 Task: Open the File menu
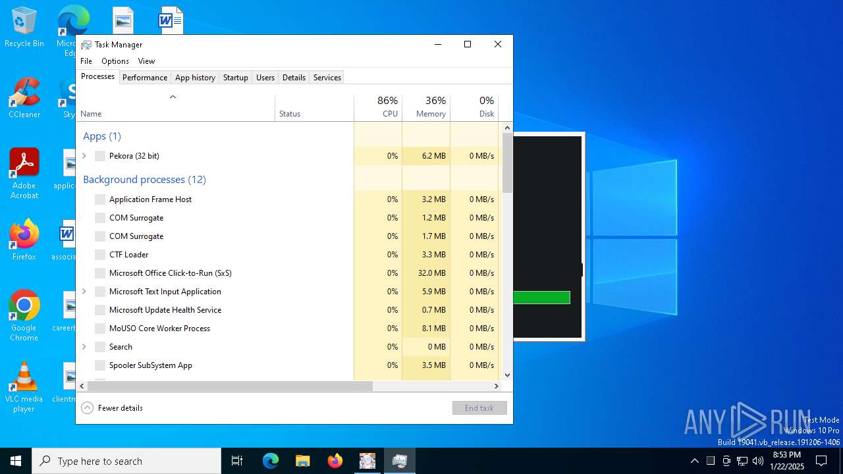pyautogui.click(x=86, y=61)
